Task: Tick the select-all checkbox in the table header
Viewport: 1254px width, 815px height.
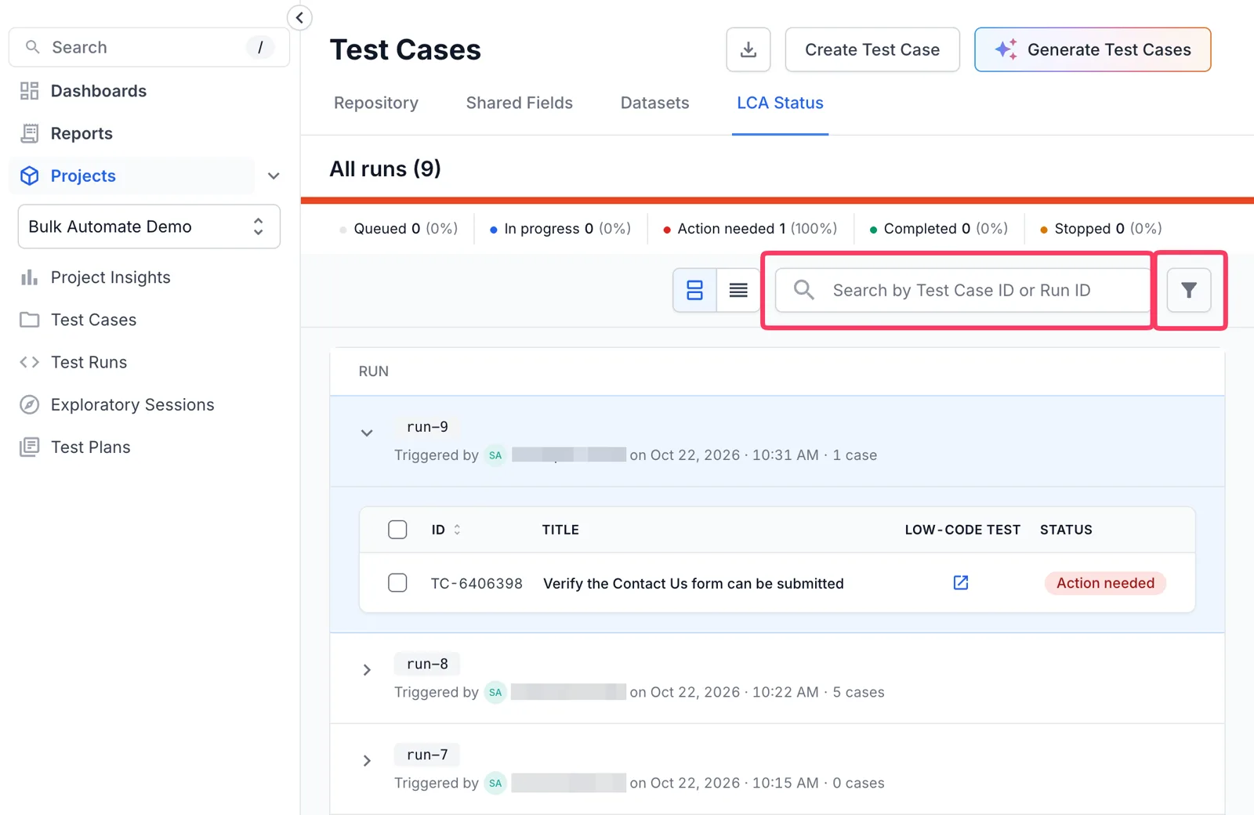Action: 397,530
